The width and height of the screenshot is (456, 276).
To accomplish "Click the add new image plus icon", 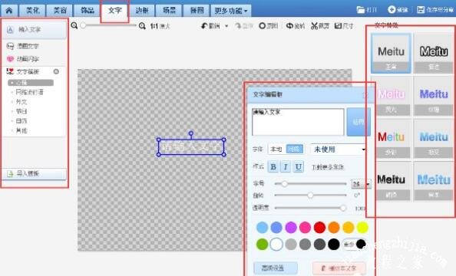I will pos(392,10).
